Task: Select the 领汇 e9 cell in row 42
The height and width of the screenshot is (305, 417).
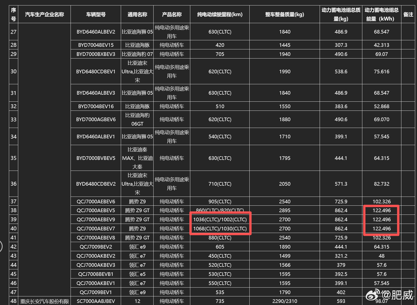Action: coord(137,246)
